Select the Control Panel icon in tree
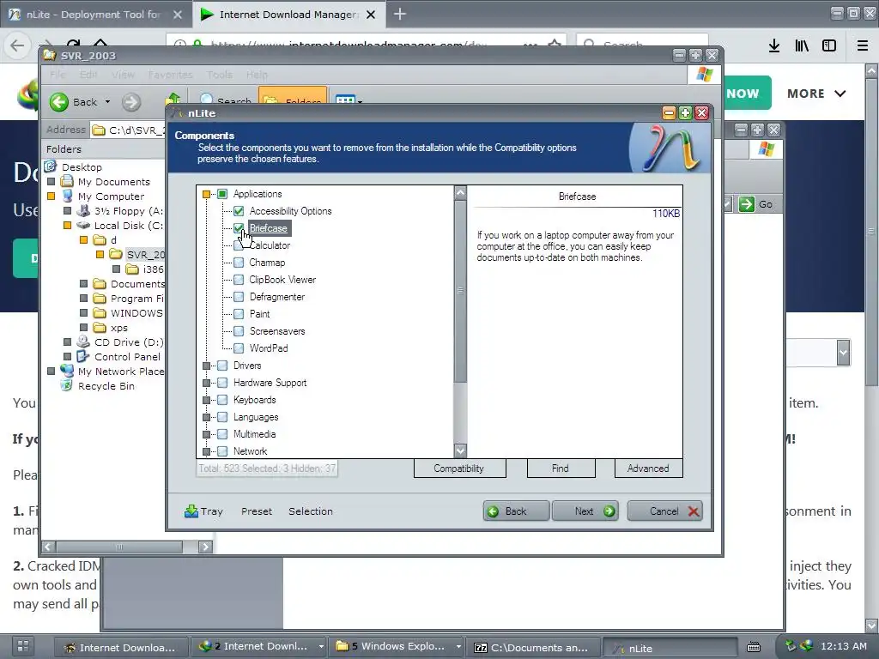This screenshot has width=879, height=659. point(83,356)
